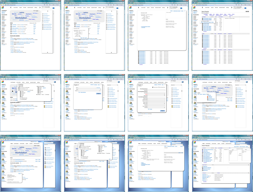The width and height of the screenshot is (253, 192).
Task: Click the app logo in popup-free home mockup
Action: [2, 7]
